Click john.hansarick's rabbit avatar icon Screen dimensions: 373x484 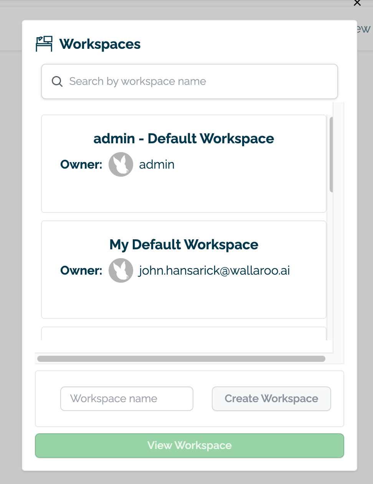click(x=120, y=270)
